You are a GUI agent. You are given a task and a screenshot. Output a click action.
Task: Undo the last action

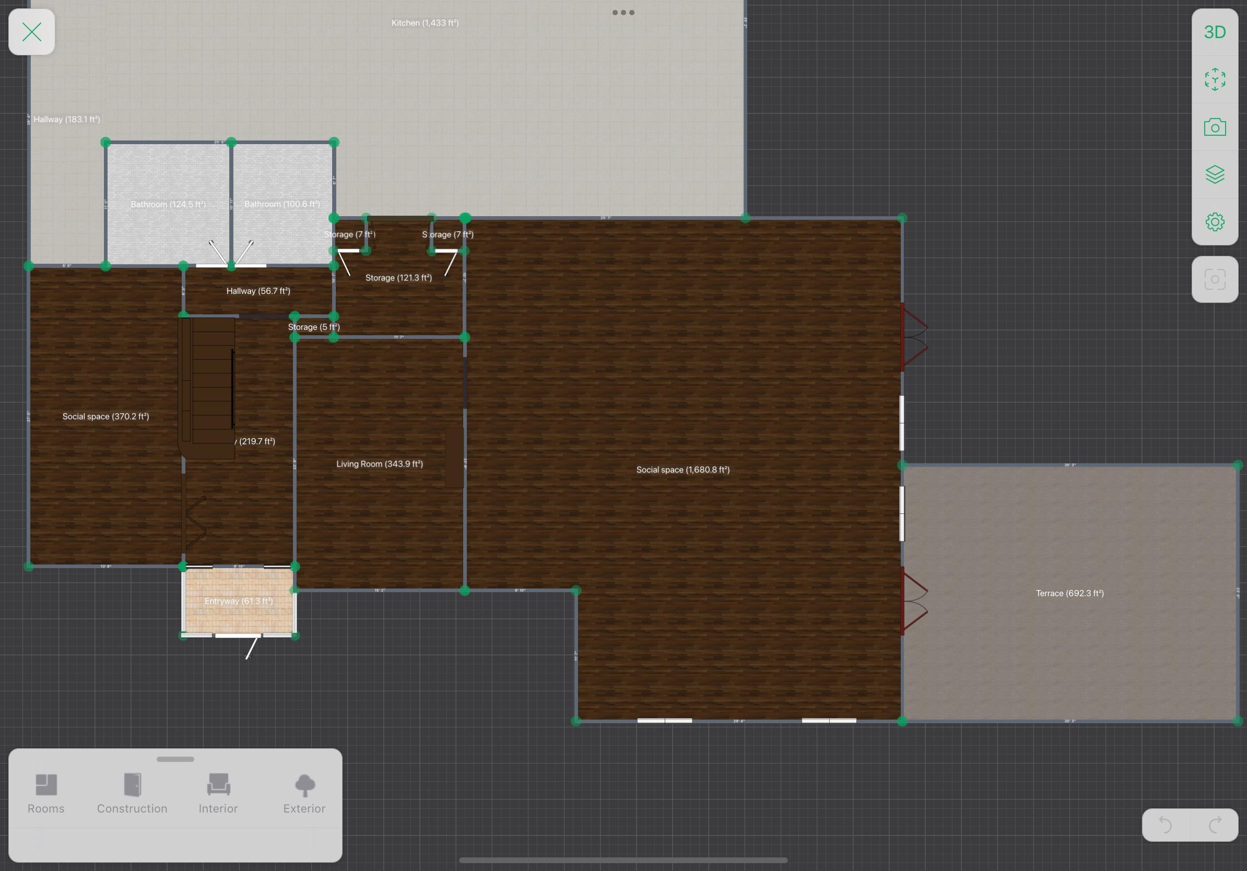1165,825
